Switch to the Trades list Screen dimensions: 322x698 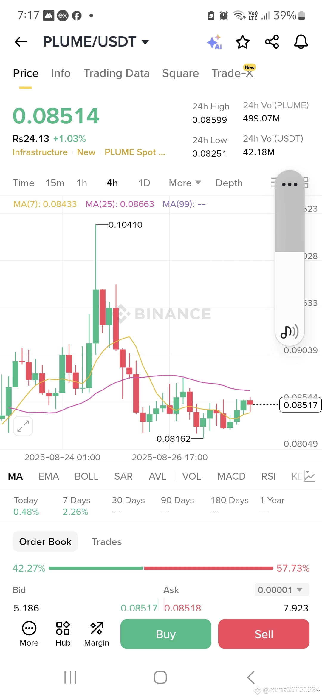coord(107,541)
